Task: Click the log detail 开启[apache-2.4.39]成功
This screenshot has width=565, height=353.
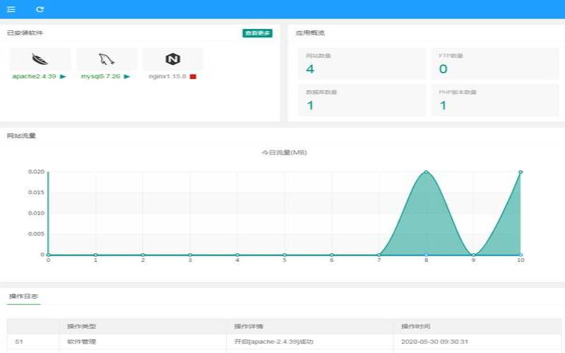Action: tap(274, 342)
